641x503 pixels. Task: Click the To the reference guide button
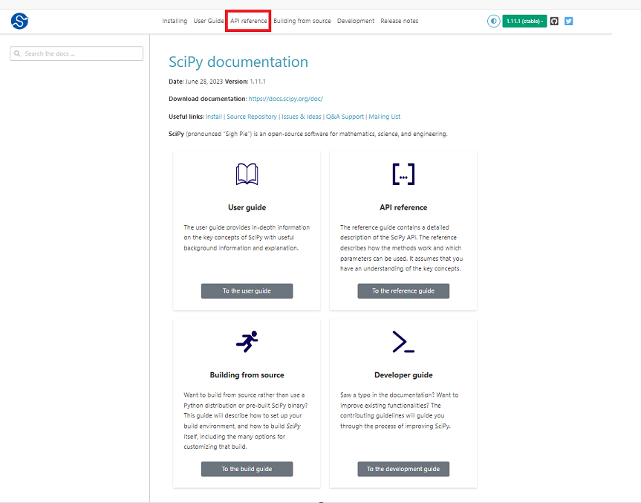pos(403,291)
